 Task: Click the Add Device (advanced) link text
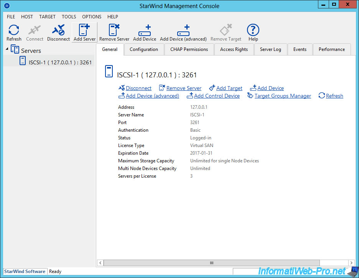[153, 96]
